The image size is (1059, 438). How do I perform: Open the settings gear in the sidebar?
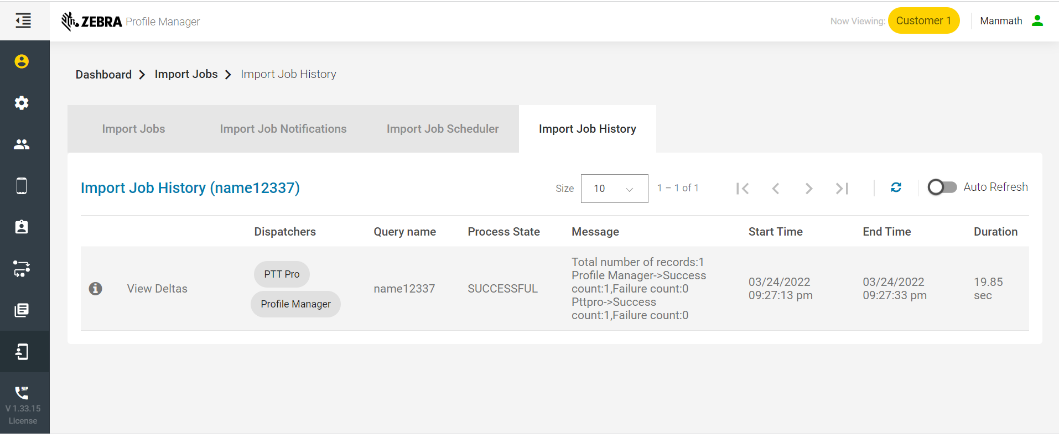tap(22, 103)
